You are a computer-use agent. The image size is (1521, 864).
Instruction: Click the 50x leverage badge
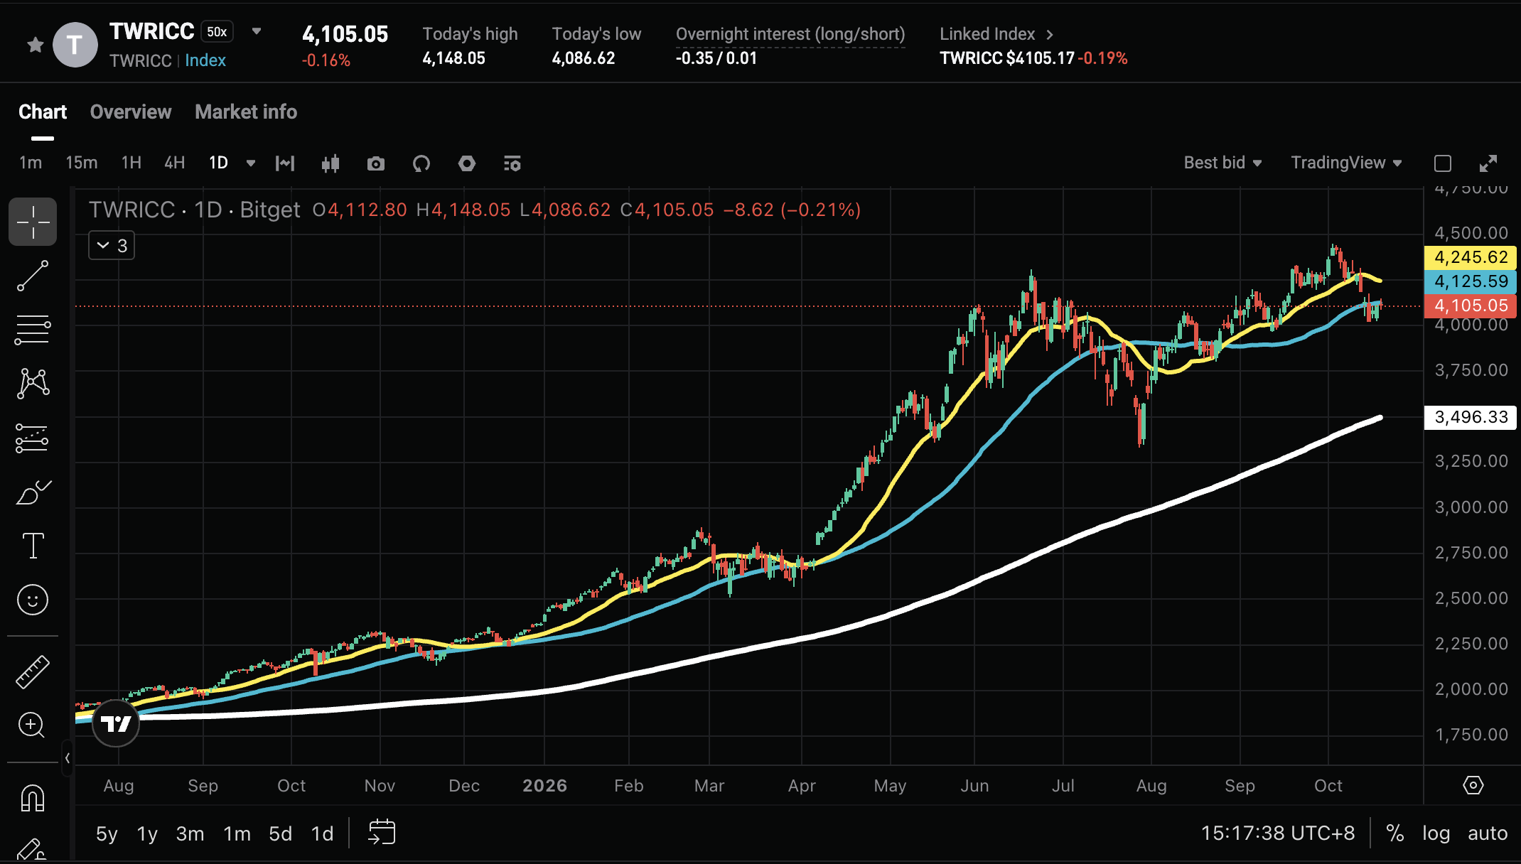[217, 31]
